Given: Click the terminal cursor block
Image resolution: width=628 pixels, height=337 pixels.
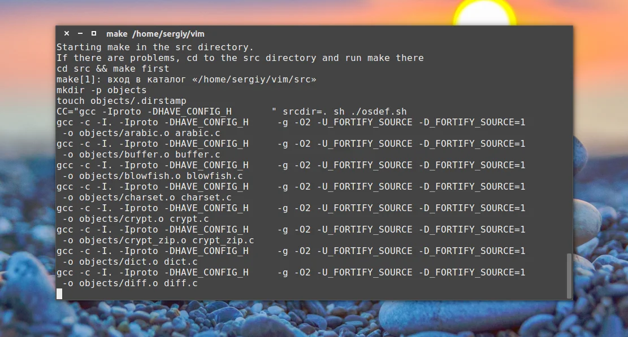Looking at the screenshot, I should [59, 294].
